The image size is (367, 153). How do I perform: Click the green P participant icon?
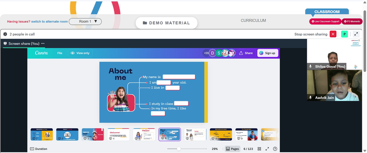coord(344,34)
